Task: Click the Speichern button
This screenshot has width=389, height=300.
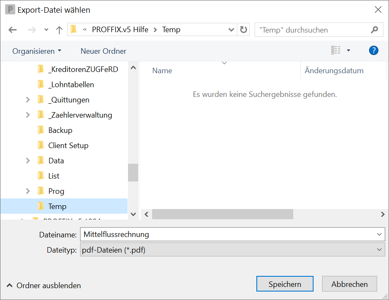Action: click(x=285, y=284)
